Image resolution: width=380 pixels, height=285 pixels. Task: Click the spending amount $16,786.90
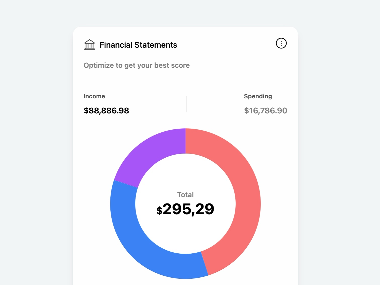tap(266, 110)
